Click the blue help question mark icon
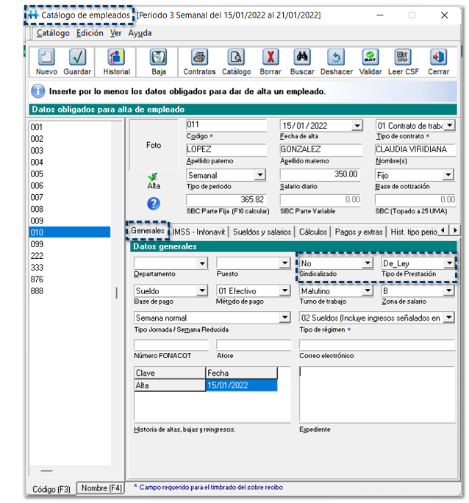 coord(154,204)
